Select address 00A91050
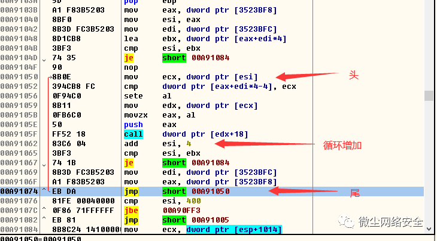 tap(19, 77)
